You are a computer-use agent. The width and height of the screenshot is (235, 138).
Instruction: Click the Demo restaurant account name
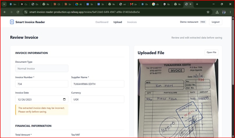189,22
